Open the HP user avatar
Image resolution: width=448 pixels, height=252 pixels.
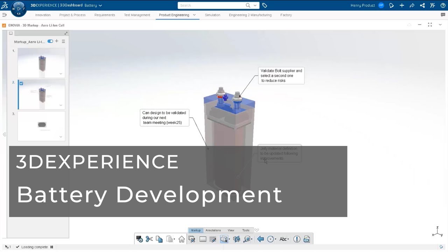pos(381,5)
